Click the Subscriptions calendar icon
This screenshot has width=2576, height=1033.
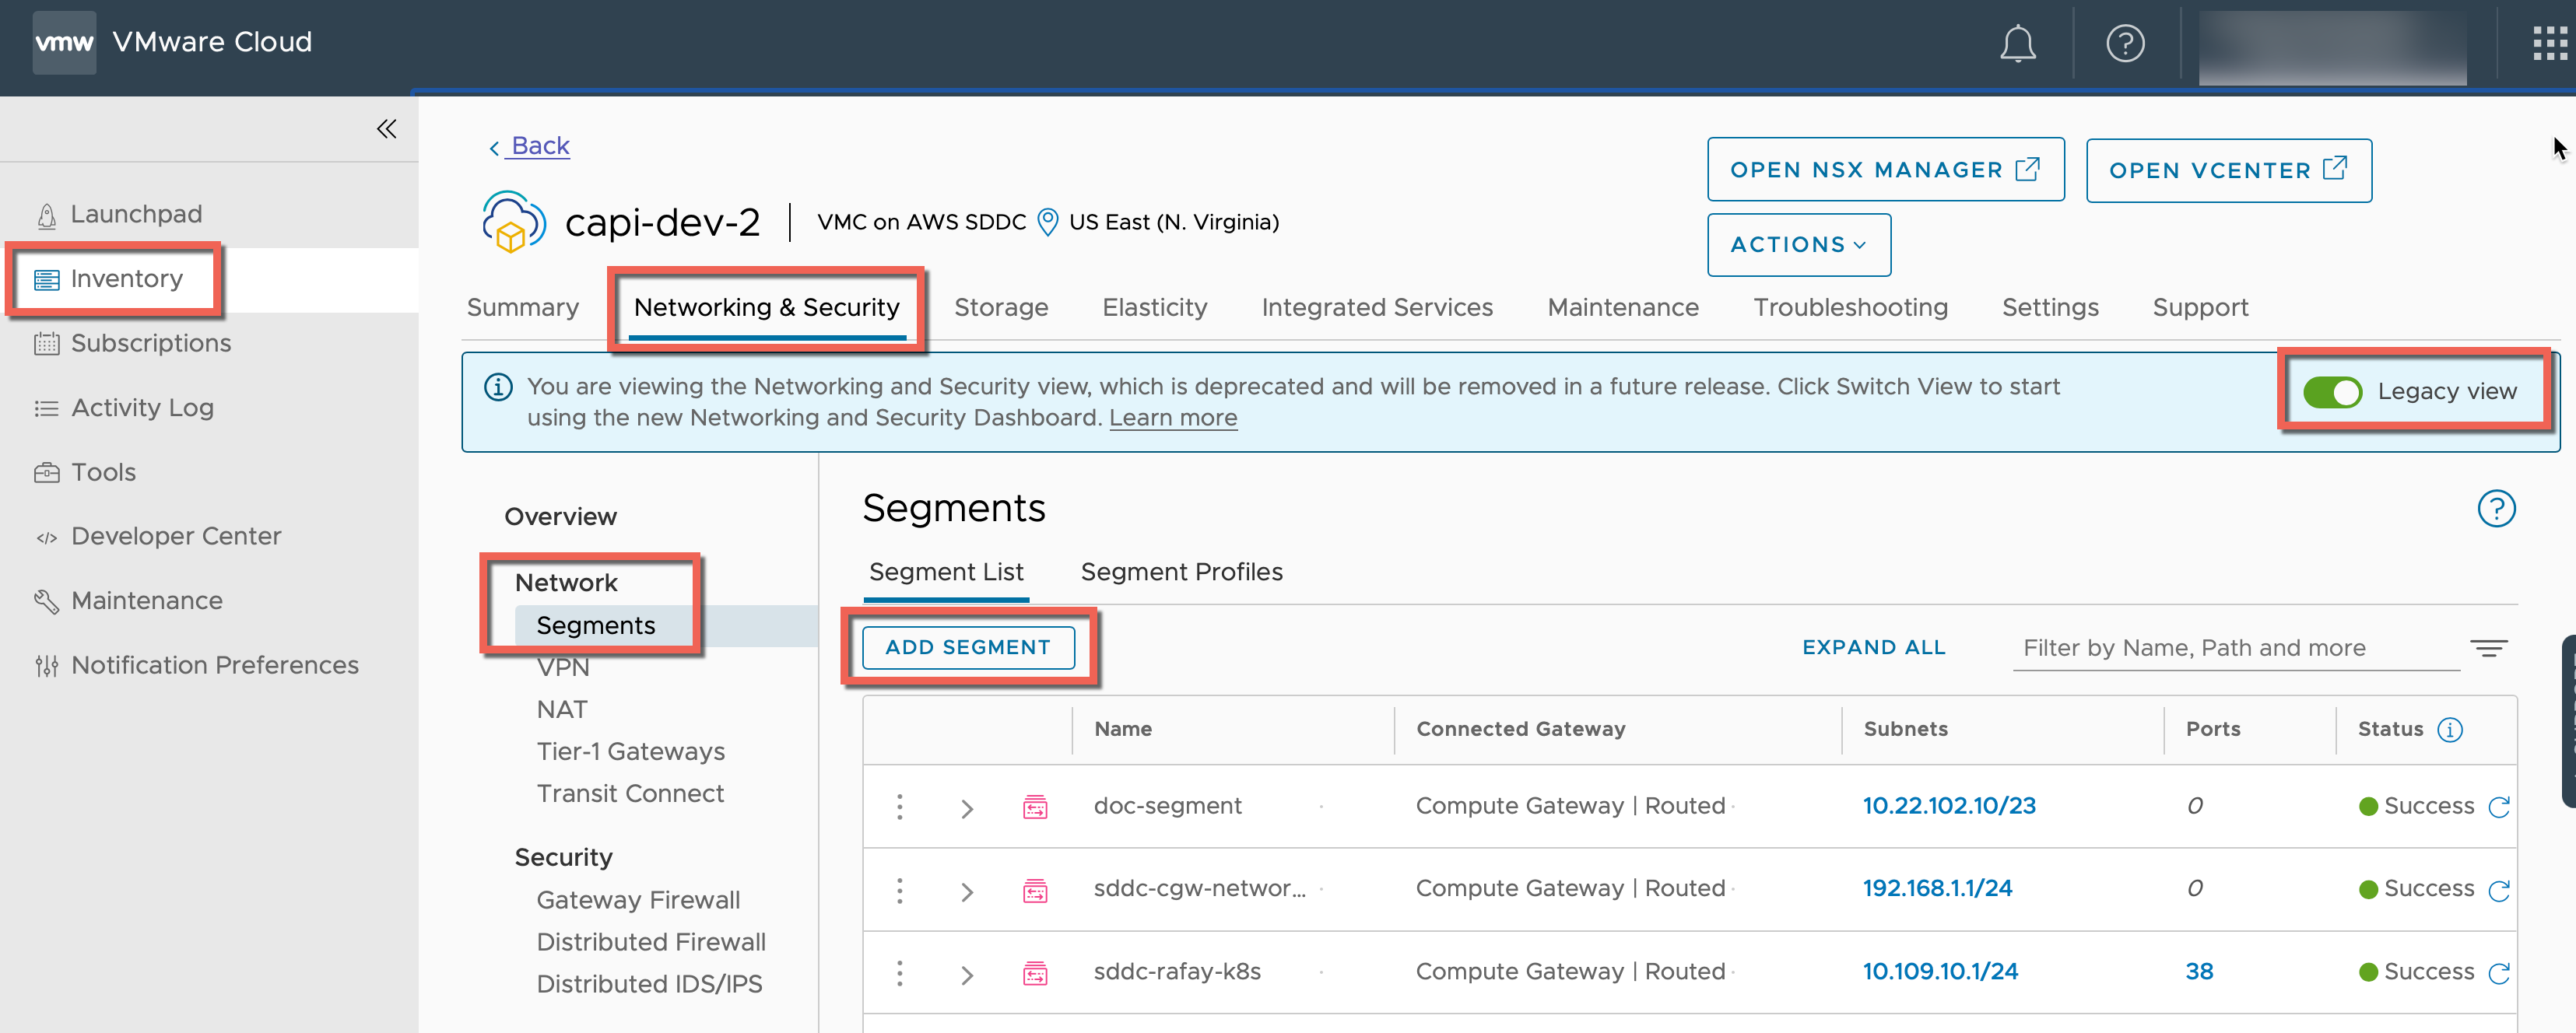pyautogui.click(x=46, y=344)
